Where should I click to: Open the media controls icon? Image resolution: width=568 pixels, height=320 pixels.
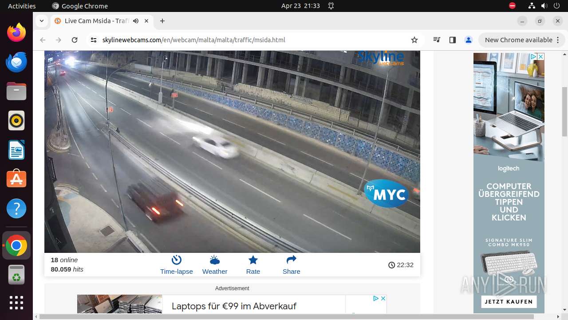point(437,40)
